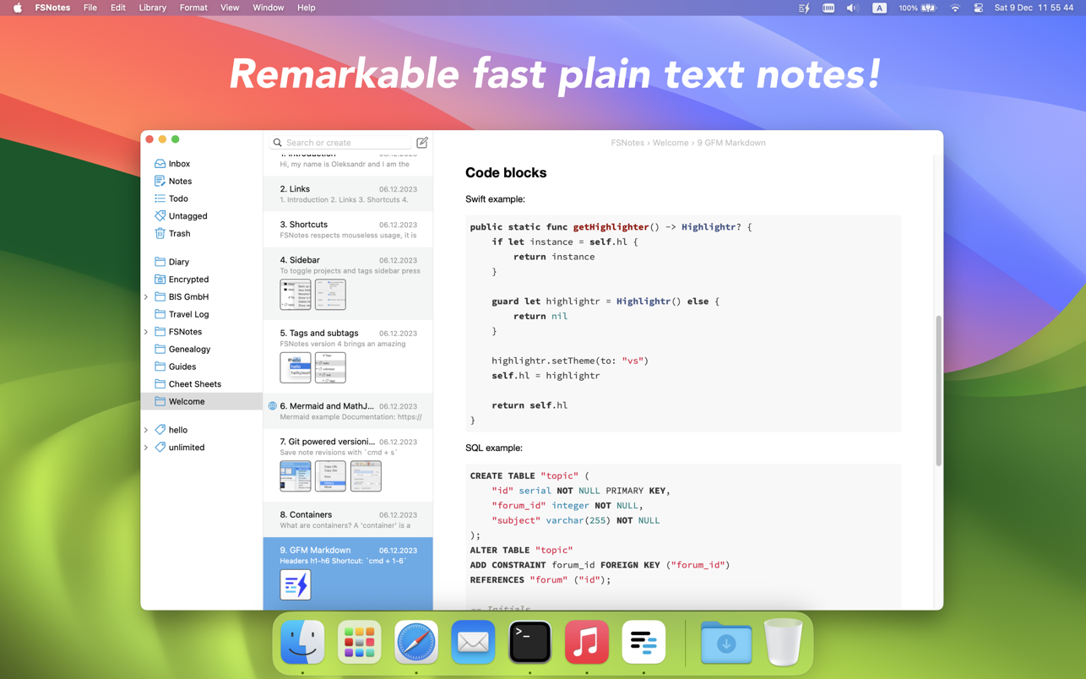Viewport: 1086px width, 679px height.
Task: Click the unlimited tag icon
Action: [x=160, y=448]
